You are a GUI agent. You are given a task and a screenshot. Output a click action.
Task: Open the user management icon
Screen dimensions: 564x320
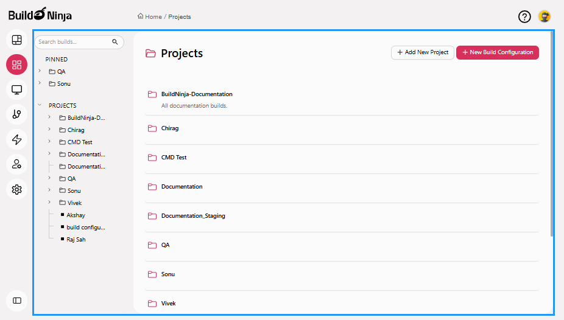pyautogui.click(x=16, y=164)
